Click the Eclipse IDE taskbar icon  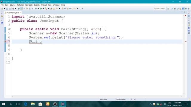coord(63,104)
